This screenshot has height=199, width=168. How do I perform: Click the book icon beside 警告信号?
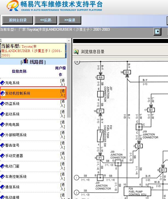(x=2, y=145)
